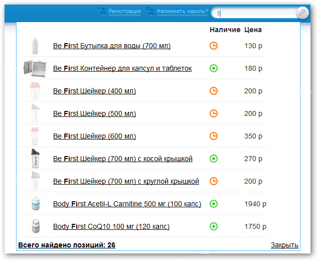Click green in-stock icon for шейкер с косой крышкой
The height and width of the screenshot is (261, 318).
click(214, 158)
